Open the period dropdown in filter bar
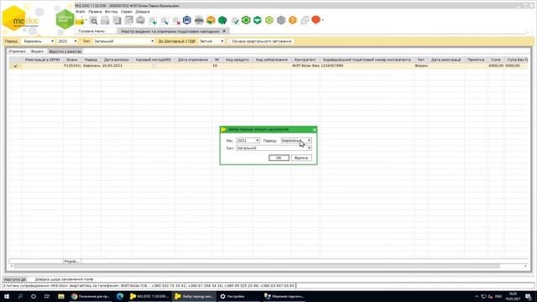 pyautogui.click(x=52, y=41)
